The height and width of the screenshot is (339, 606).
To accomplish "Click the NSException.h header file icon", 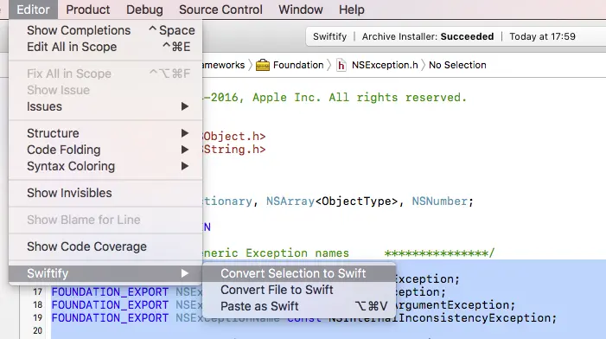I will pyautogui.click(x=341, y=65).
